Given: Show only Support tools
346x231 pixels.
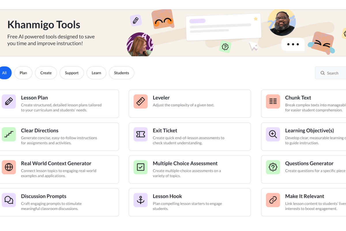Looking at the screenshot, I should [72, 73].
